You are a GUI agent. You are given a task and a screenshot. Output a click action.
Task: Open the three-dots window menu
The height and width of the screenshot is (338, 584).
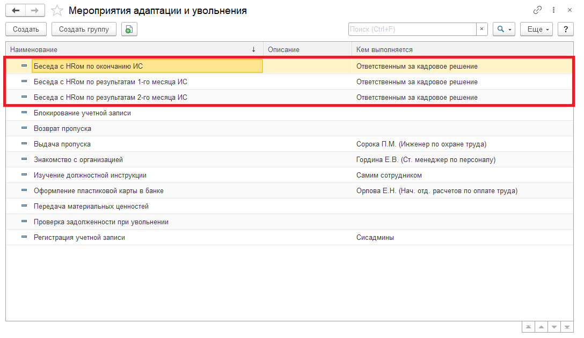(553, 10)
